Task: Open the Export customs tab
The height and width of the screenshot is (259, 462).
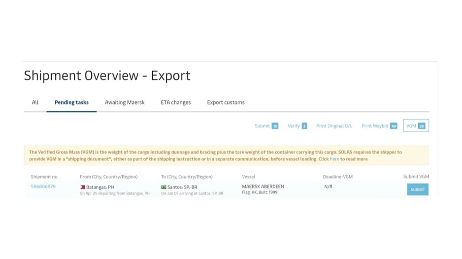Action: [x=226, y=102]
